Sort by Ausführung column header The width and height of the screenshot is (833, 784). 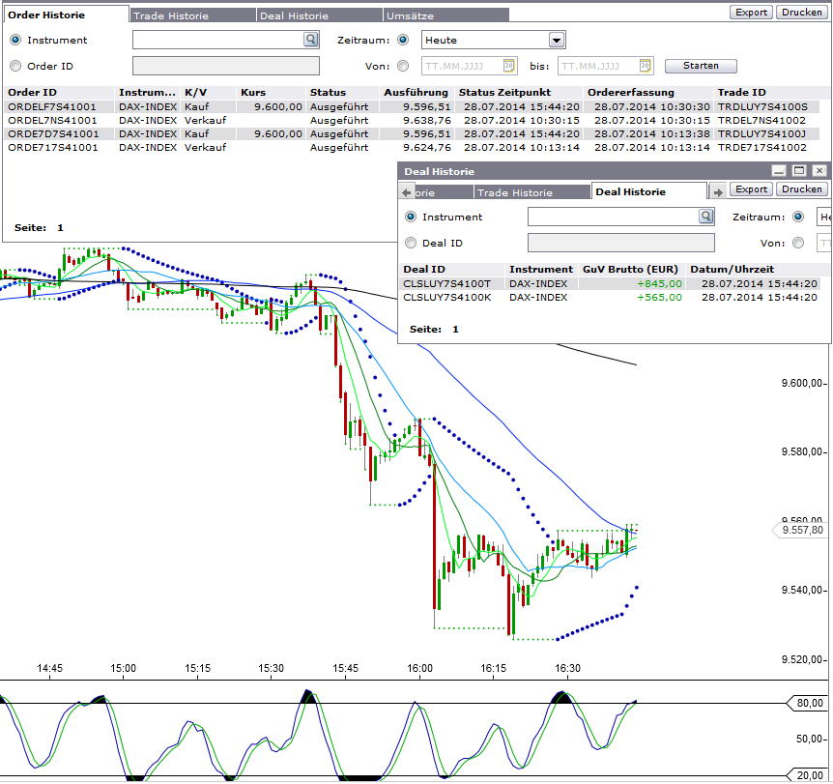(x=416, y=93)
